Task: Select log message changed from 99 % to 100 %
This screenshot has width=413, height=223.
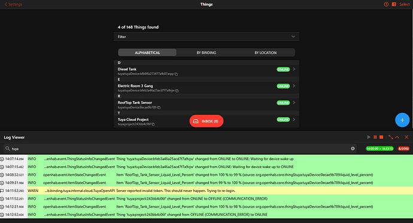Action: tap(245, 182)
